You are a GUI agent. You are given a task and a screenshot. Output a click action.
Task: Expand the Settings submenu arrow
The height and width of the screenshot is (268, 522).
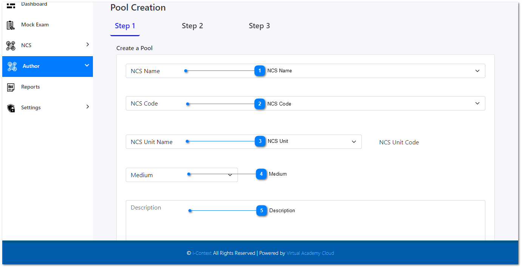click(x=88, y=107)
